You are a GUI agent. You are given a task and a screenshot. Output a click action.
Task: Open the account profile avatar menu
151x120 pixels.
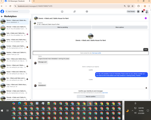click(147, 11)
